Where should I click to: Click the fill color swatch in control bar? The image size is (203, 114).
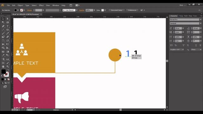pos(16,10)
